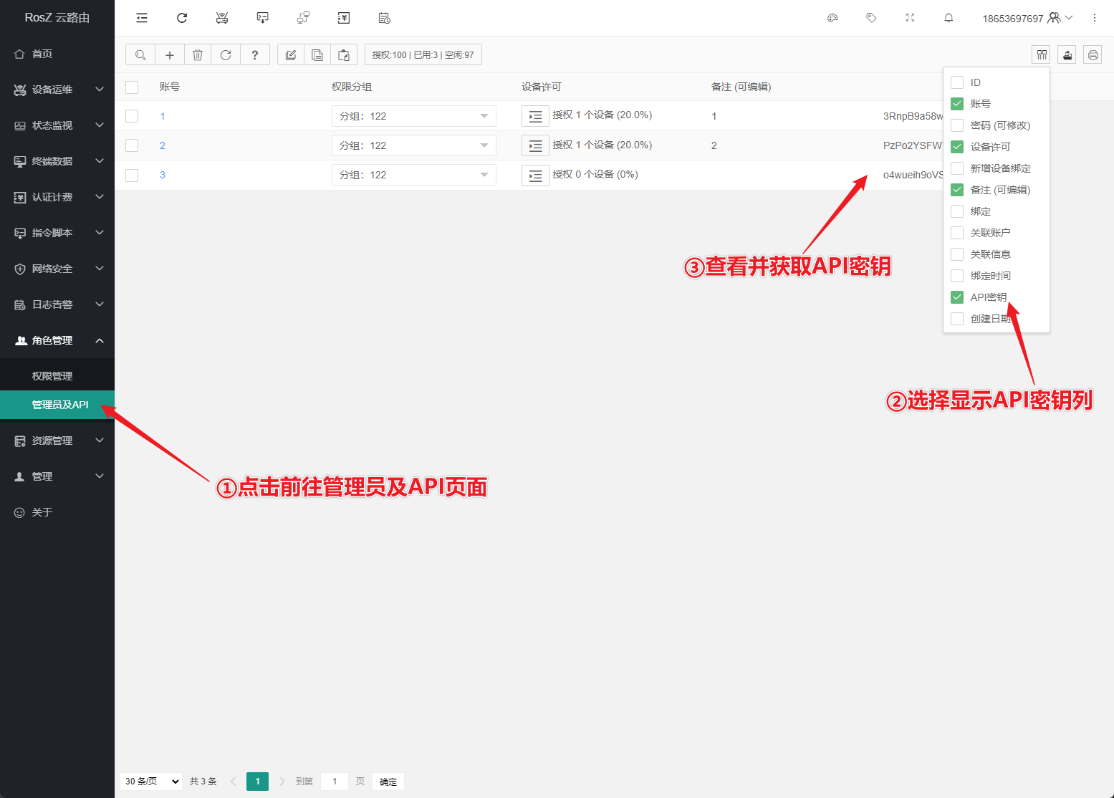Click the notification bell
This screenshot has width=1114, height=798.
(x=949, y=18)
